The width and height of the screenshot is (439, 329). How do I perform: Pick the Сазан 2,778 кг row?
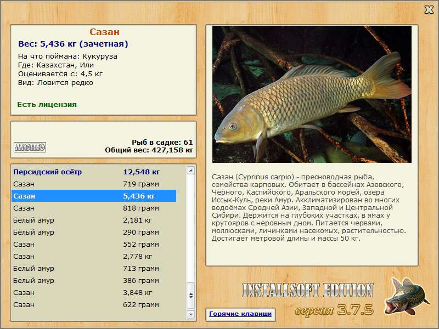pyautogui.click(x=94, y=256)
